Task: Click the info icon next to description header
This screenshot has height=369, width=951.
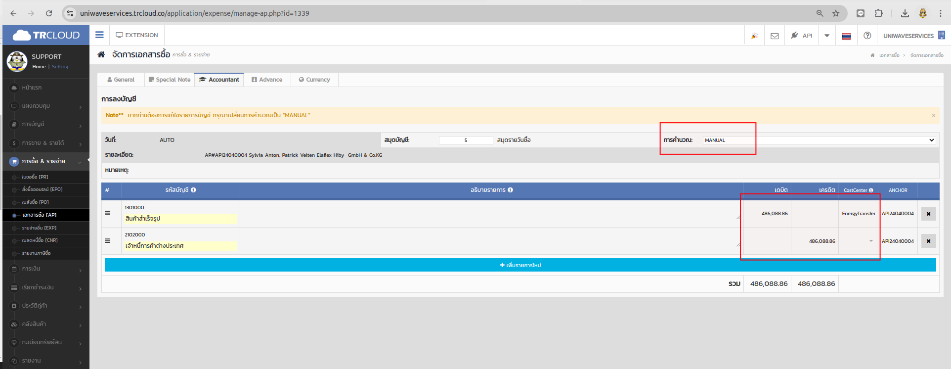Action: (x=510, y=190)
